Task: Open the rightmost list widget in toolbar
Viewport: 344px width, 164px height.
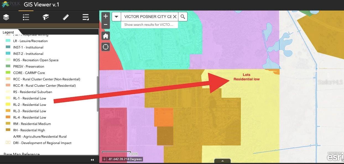Action: click(x=85, y=17)
